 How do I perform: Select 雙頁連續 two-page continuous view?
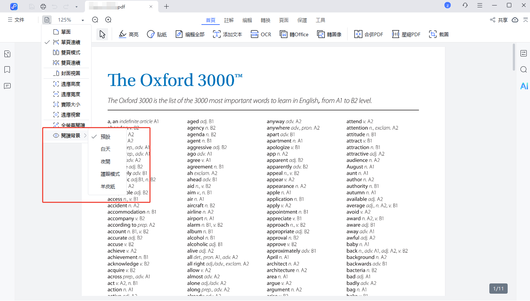pyautogui.click(x=66, y=63)
